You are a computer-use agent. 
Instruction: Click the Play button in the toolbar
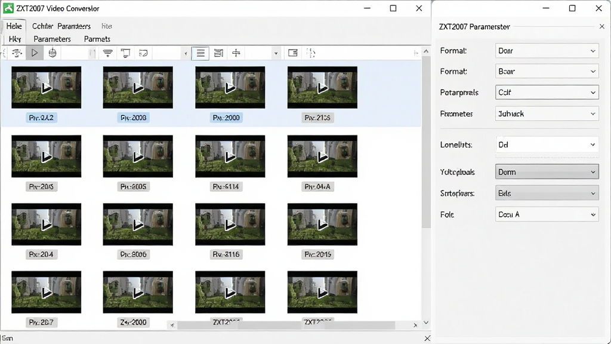[x=35, y=53]
